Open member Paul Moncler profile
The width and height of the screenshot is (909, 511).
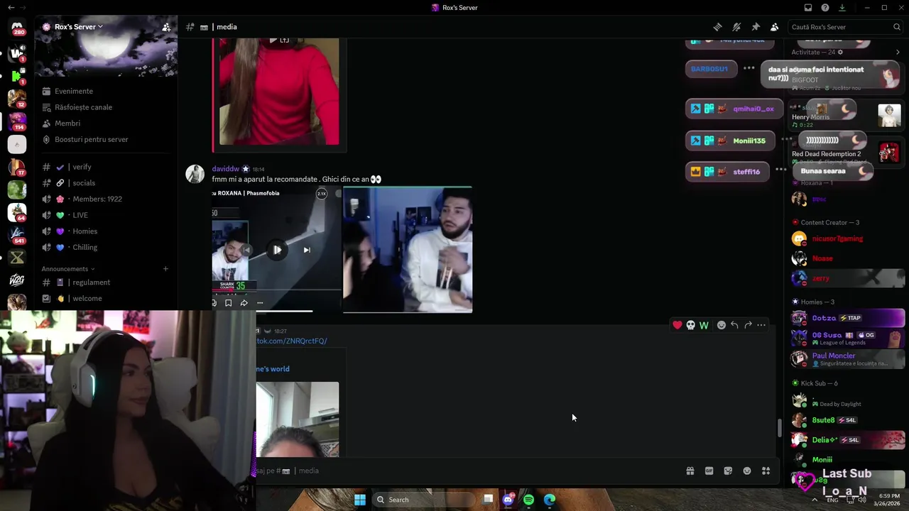tap(848, 358)
